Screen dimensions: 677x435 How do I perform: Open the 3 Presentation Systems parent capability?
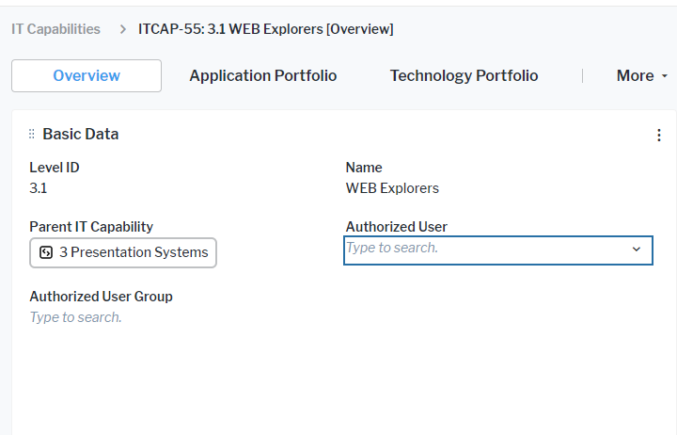[x=123, y=252]
